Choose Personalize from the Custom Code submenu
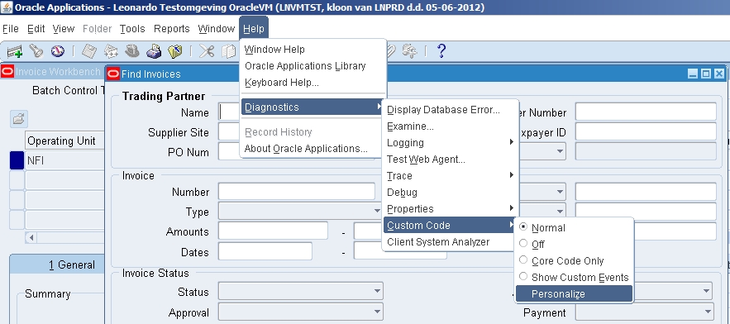Image resolution: width=730 pixels, height=324 pixels. (x=574, y=293)
